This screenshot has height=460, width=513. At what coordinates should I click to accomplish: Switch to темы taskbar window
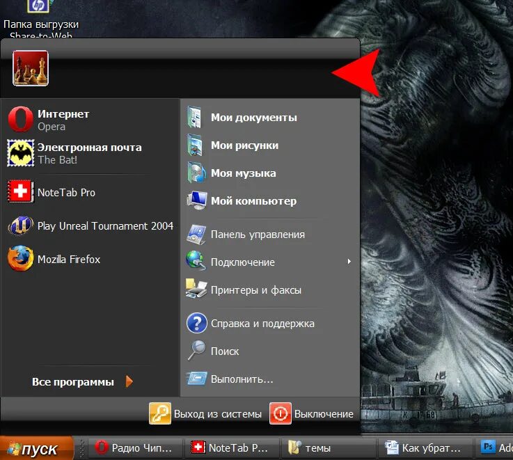click(x=329, y=447)
